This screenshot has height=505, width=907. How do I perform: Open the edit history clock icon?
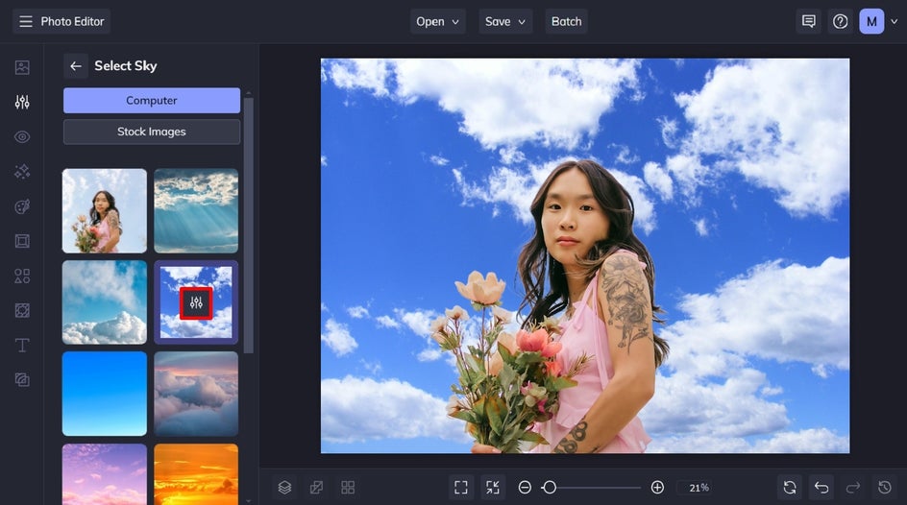(885, 488)
